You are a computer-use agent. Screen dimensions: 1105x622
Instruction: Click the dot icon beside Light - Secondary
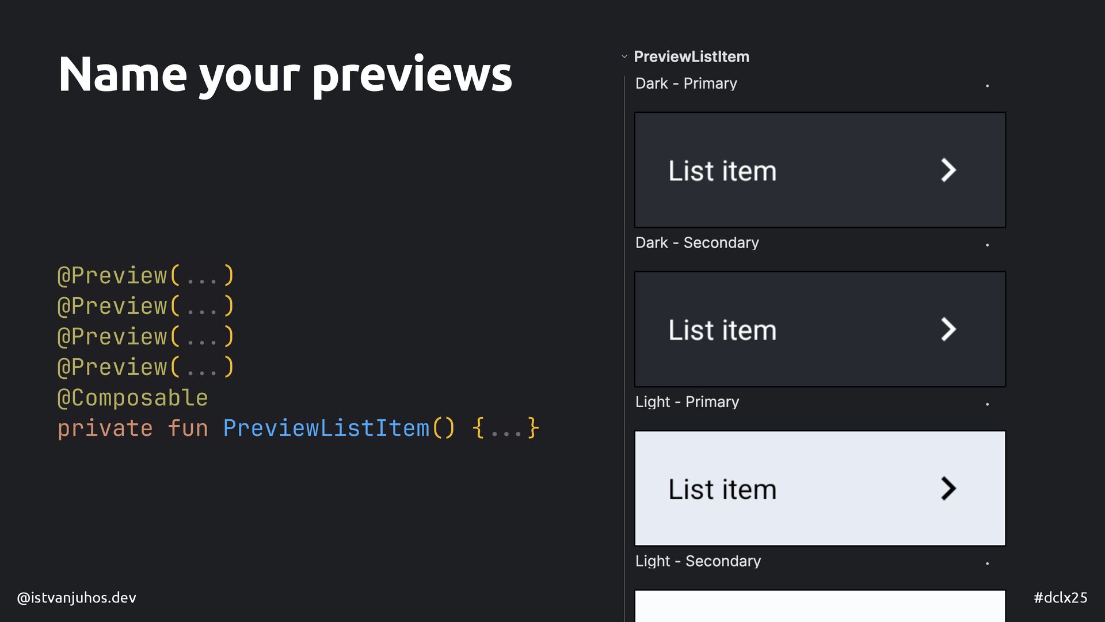click(987, 563)
